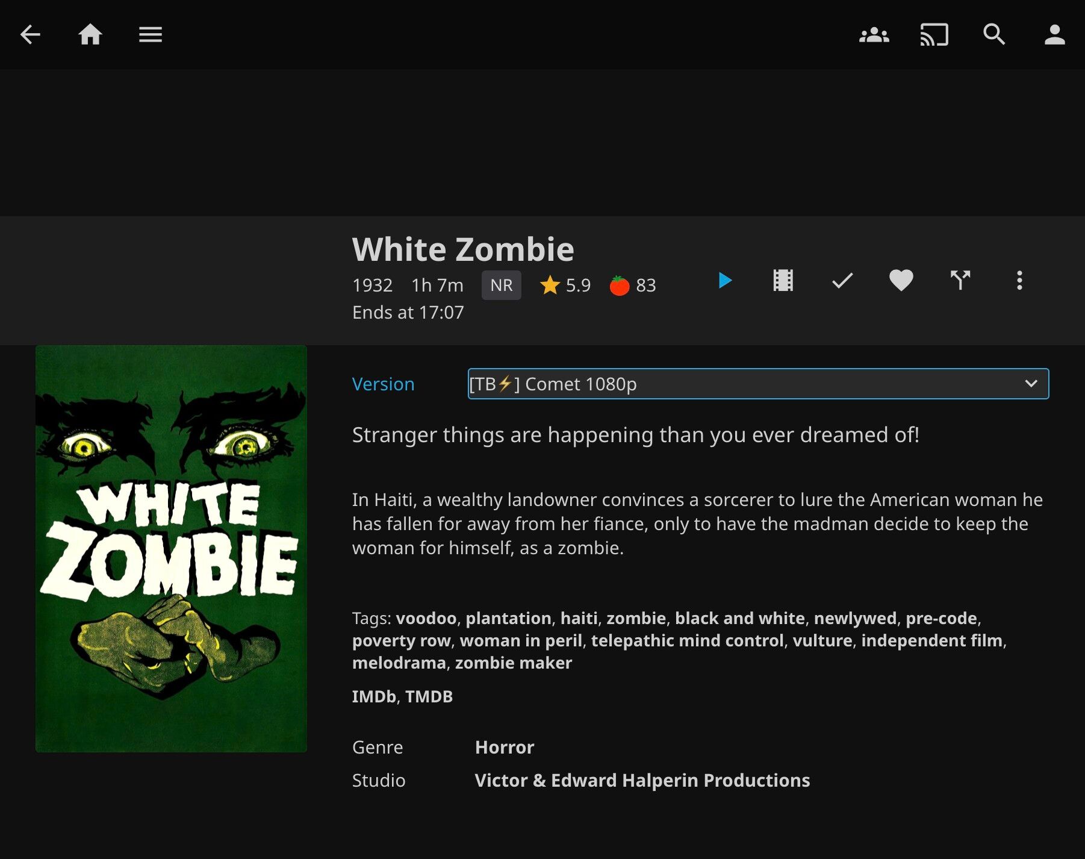Click the Genre label
Viewport: 1085px width, 859px height.
(378, 747)
